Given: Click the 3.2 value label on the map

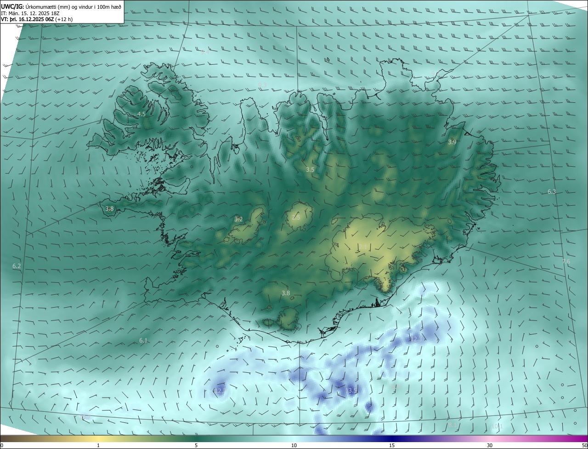Looking at the screenshot, I should (238, 219).
